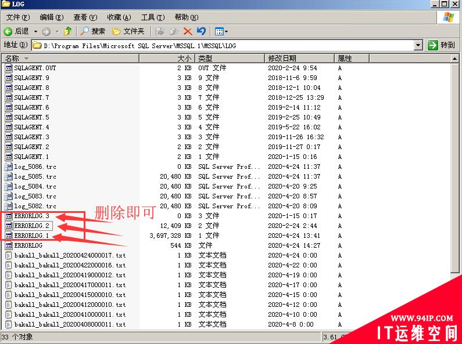Viewport: 462px width, 344px height.
Task: Select the log_5086.trc trace file icon
Action: point(9,166)
